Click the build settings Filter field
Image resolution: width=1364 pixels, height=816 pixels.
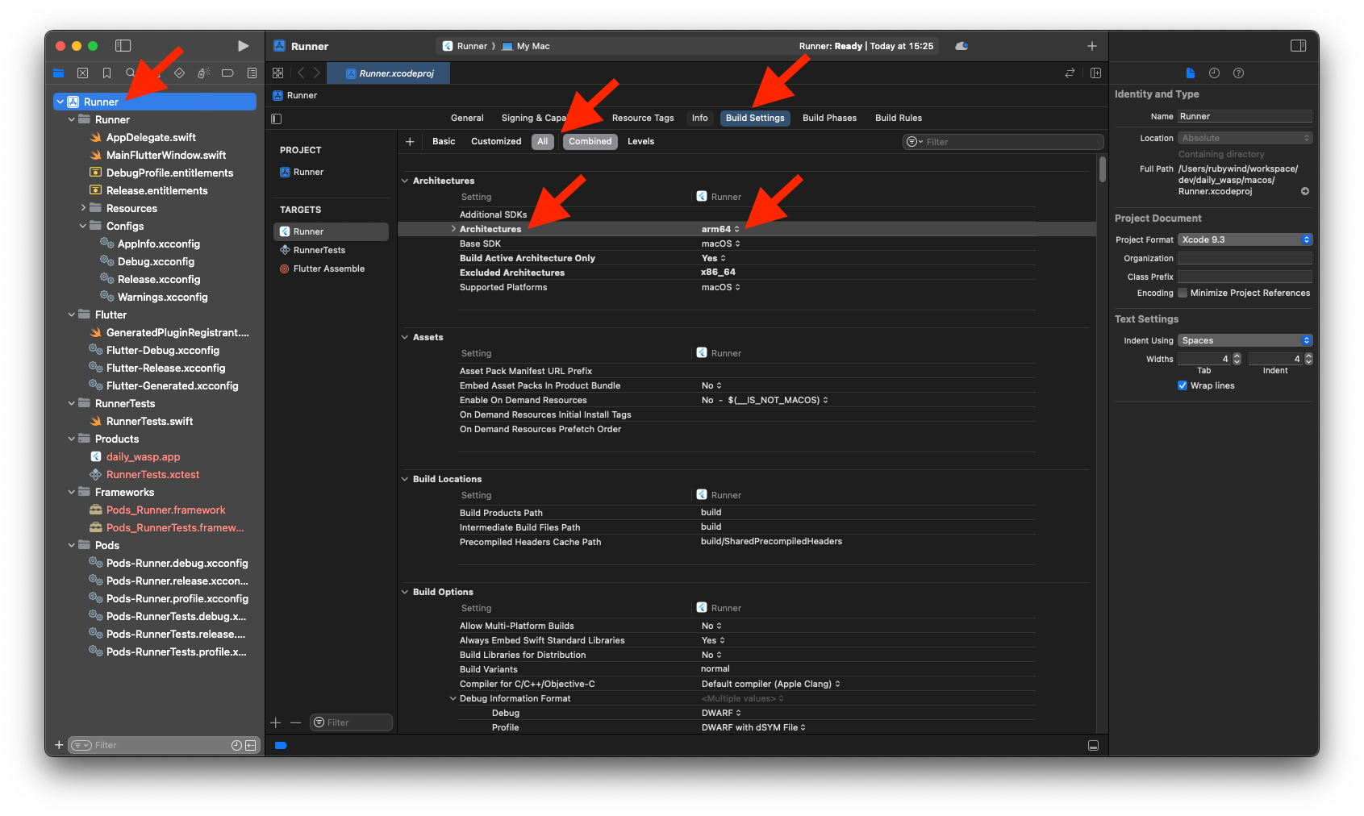(x=1003, y=142)
